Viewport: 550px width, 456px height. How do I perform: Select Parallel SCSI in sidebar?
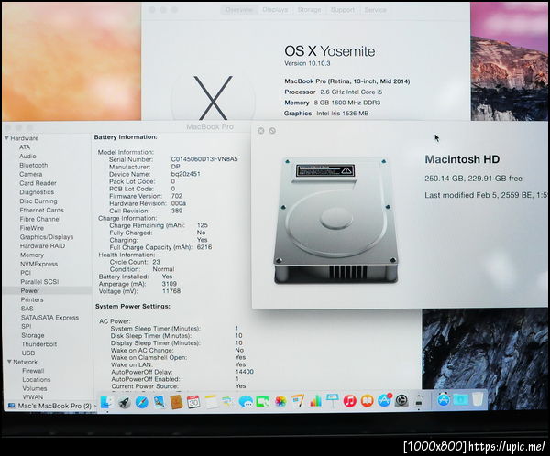coord(39,282)
